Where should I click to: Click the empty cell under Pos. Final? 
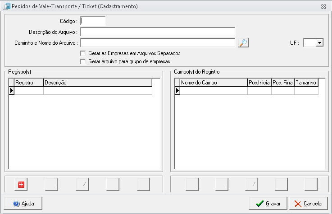(283, 91)
